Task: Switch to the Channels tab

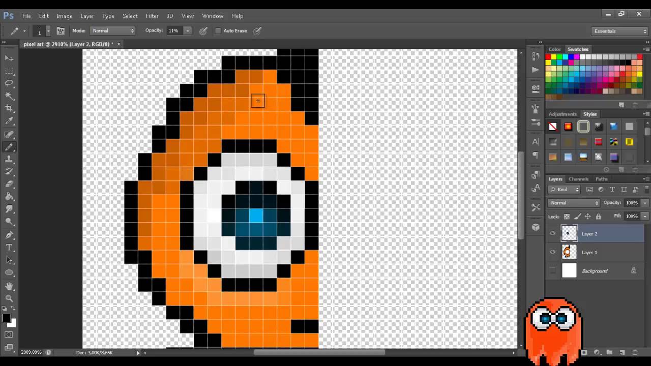Action: coord(578,179)
